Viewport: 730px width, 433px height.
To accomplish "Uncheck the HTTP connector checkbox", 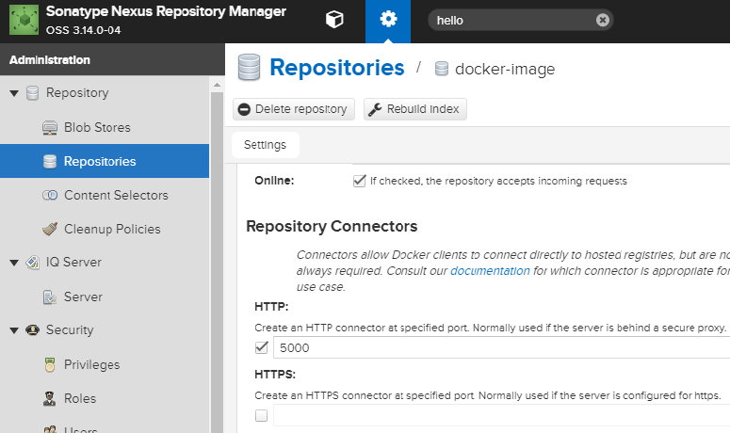I will point(262,347).
